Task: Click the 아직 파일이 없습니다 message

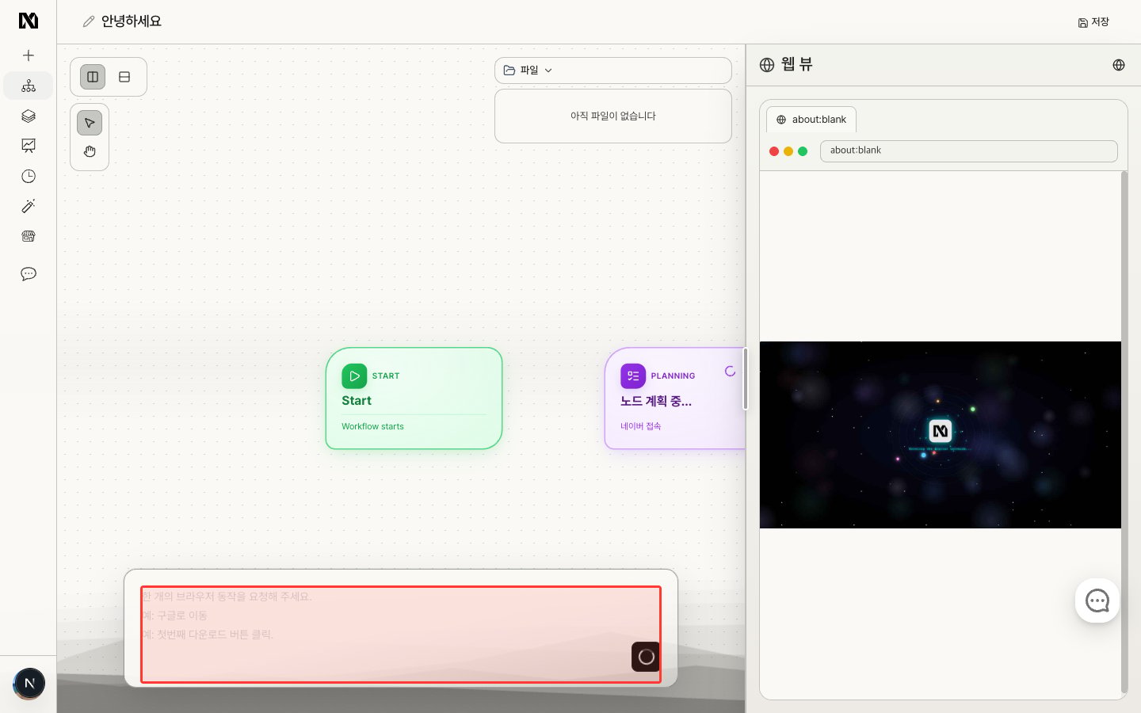Action: (x=613, y=116)
